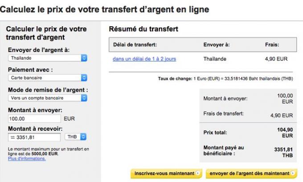Click the Délai de transfert column header
Image resolution: width=303 pixels, height=182 pixels.
click(135, 44)
